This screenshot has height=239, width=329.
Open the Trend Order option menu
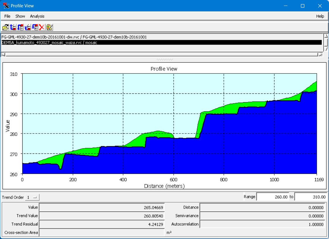click(32, 197)
